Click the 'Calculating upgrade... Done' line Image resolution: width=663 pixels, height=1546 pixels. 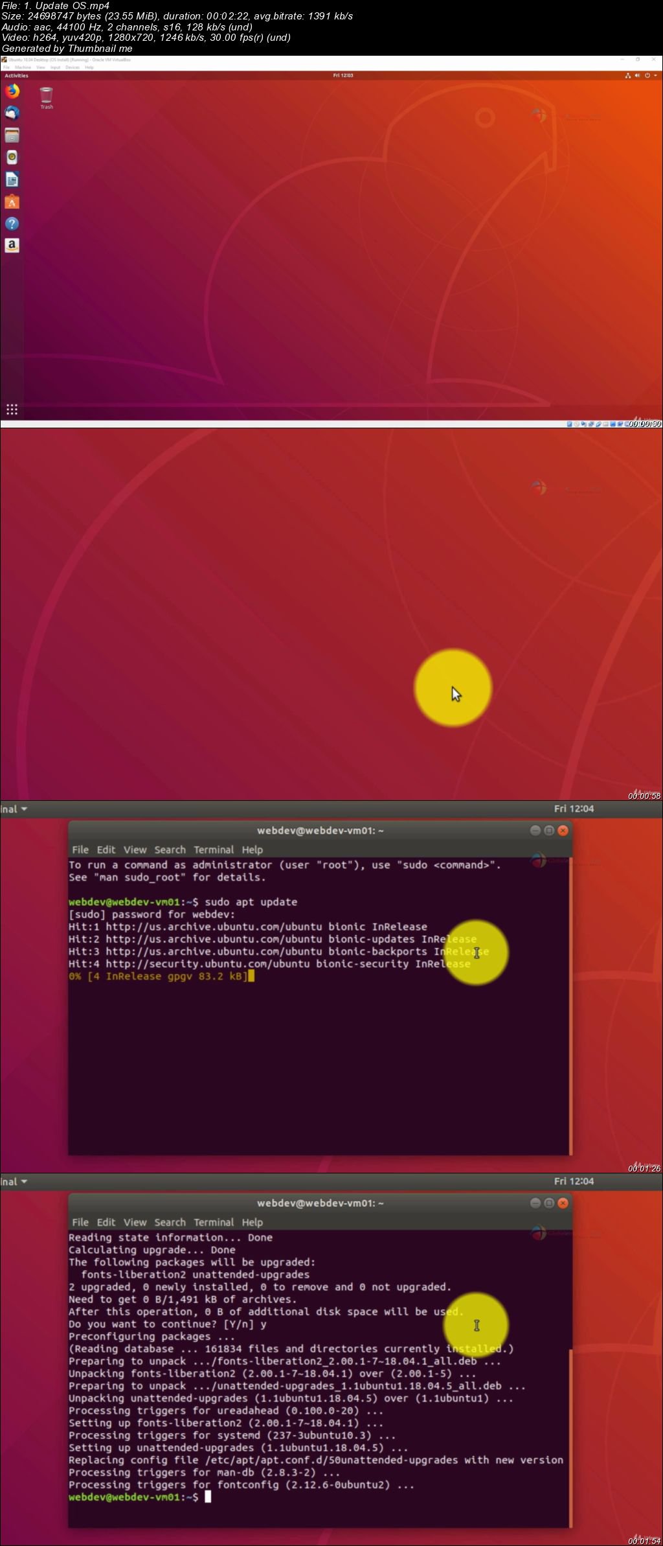tap(152, 1249)
